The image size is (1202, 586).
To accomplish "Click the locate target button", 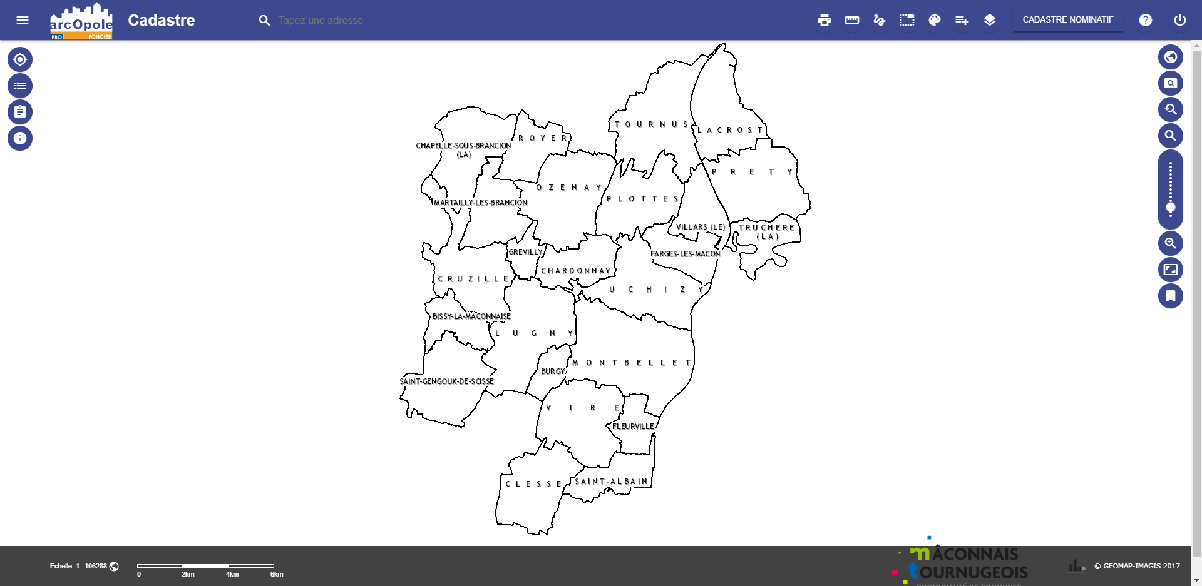I will pyautogui.click(x=20, y=59).
